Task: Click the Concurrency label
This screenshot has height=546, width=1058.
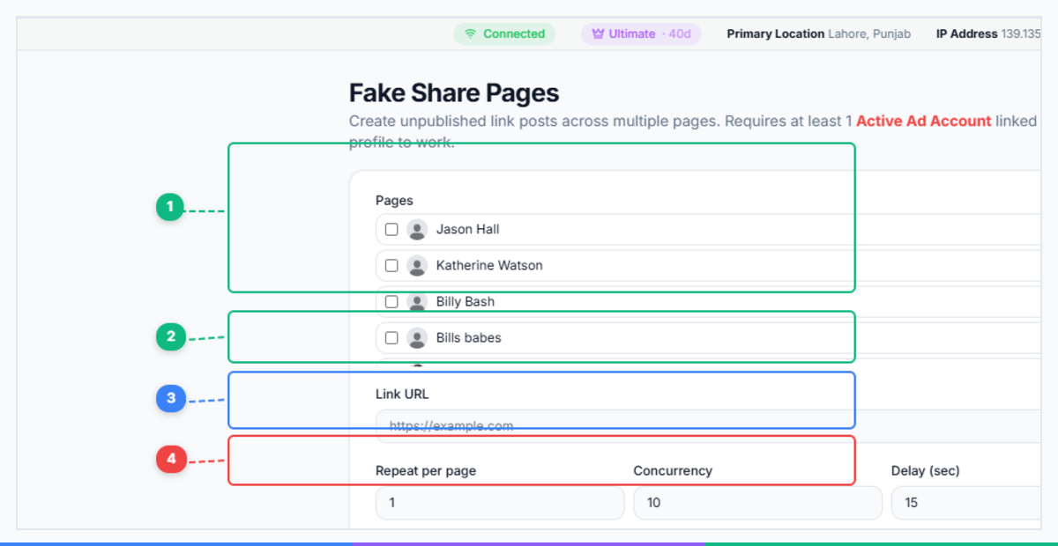Action: (673, 470)
